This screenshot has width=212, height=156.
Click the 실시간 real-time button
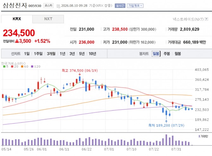pyautogui.click(x=120, y=6)
